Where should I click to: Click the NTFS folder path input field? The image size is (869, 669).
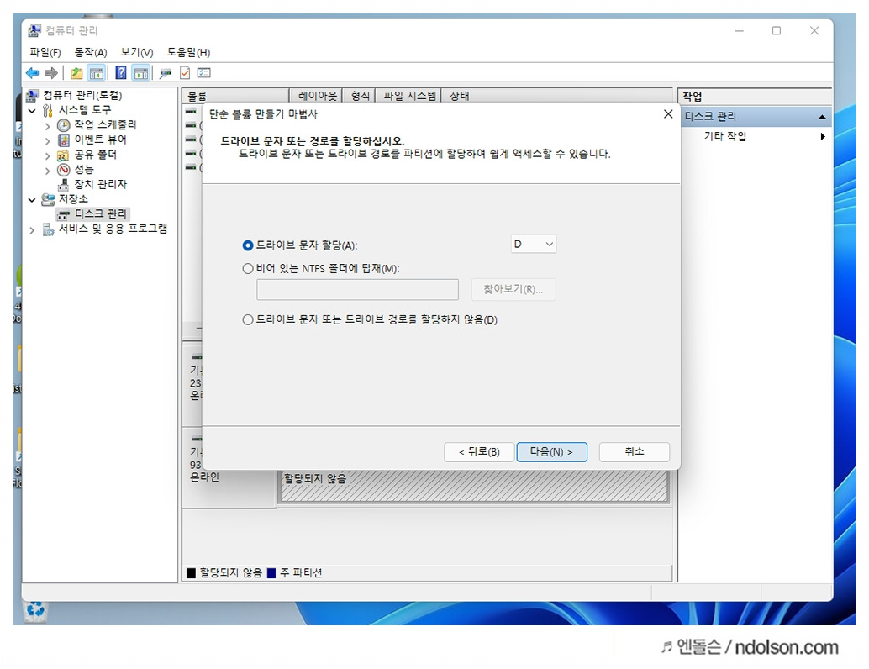(357, 289)
